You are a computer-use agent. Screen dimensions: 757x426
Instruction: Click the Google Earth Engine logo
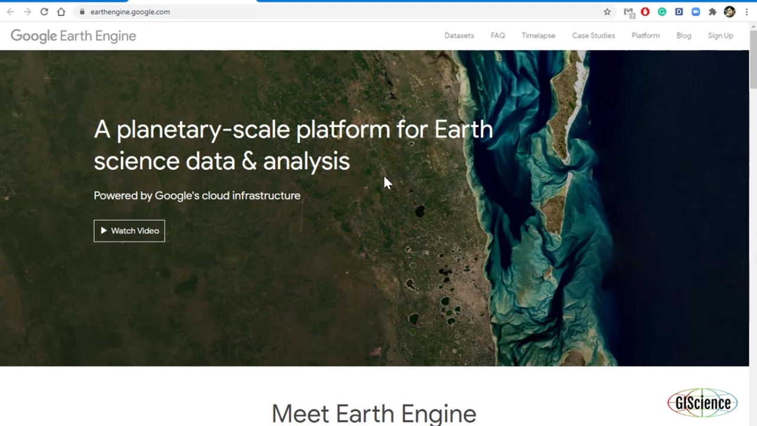[73, 36]
